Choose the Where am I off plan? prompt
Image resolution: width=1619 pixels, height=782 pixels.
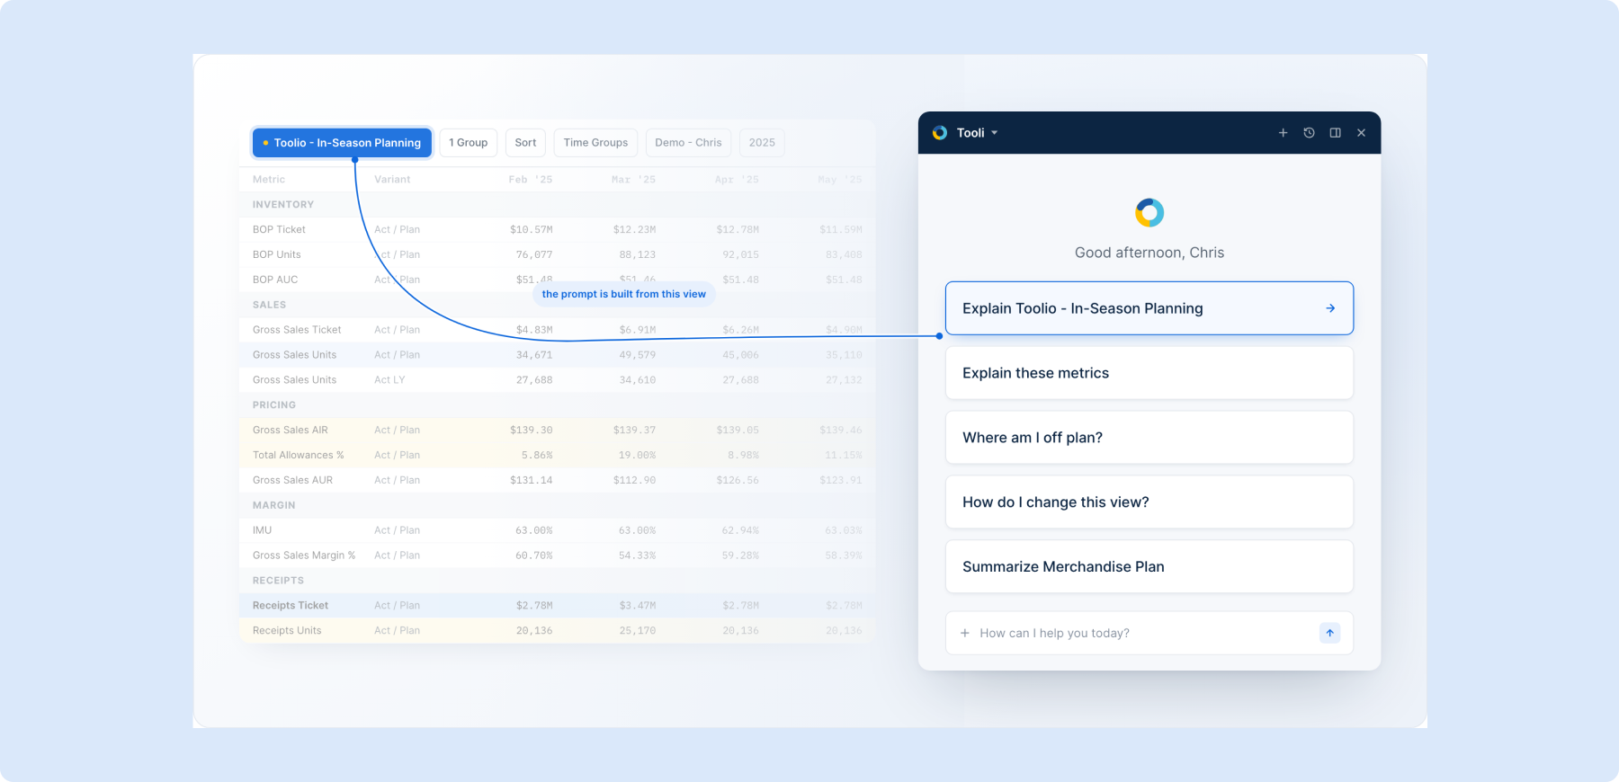click(1149, 438)
